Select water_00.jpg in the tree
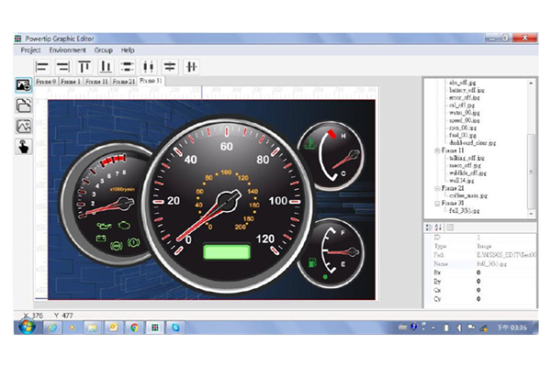 464,113
